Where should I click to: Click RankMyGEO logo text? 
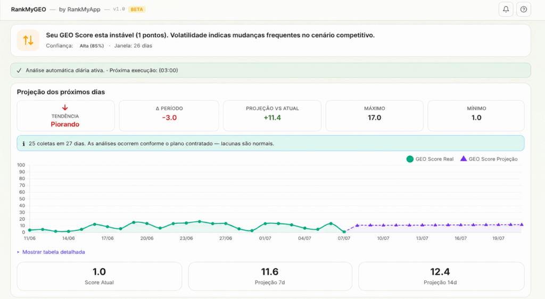click(29, 10)
